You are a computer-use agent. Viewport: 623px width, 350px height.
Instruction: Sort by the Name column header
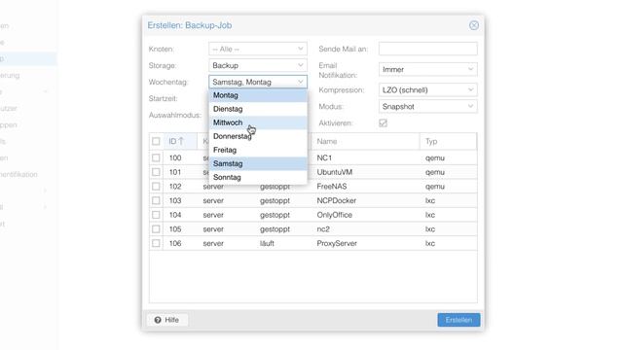366,141
